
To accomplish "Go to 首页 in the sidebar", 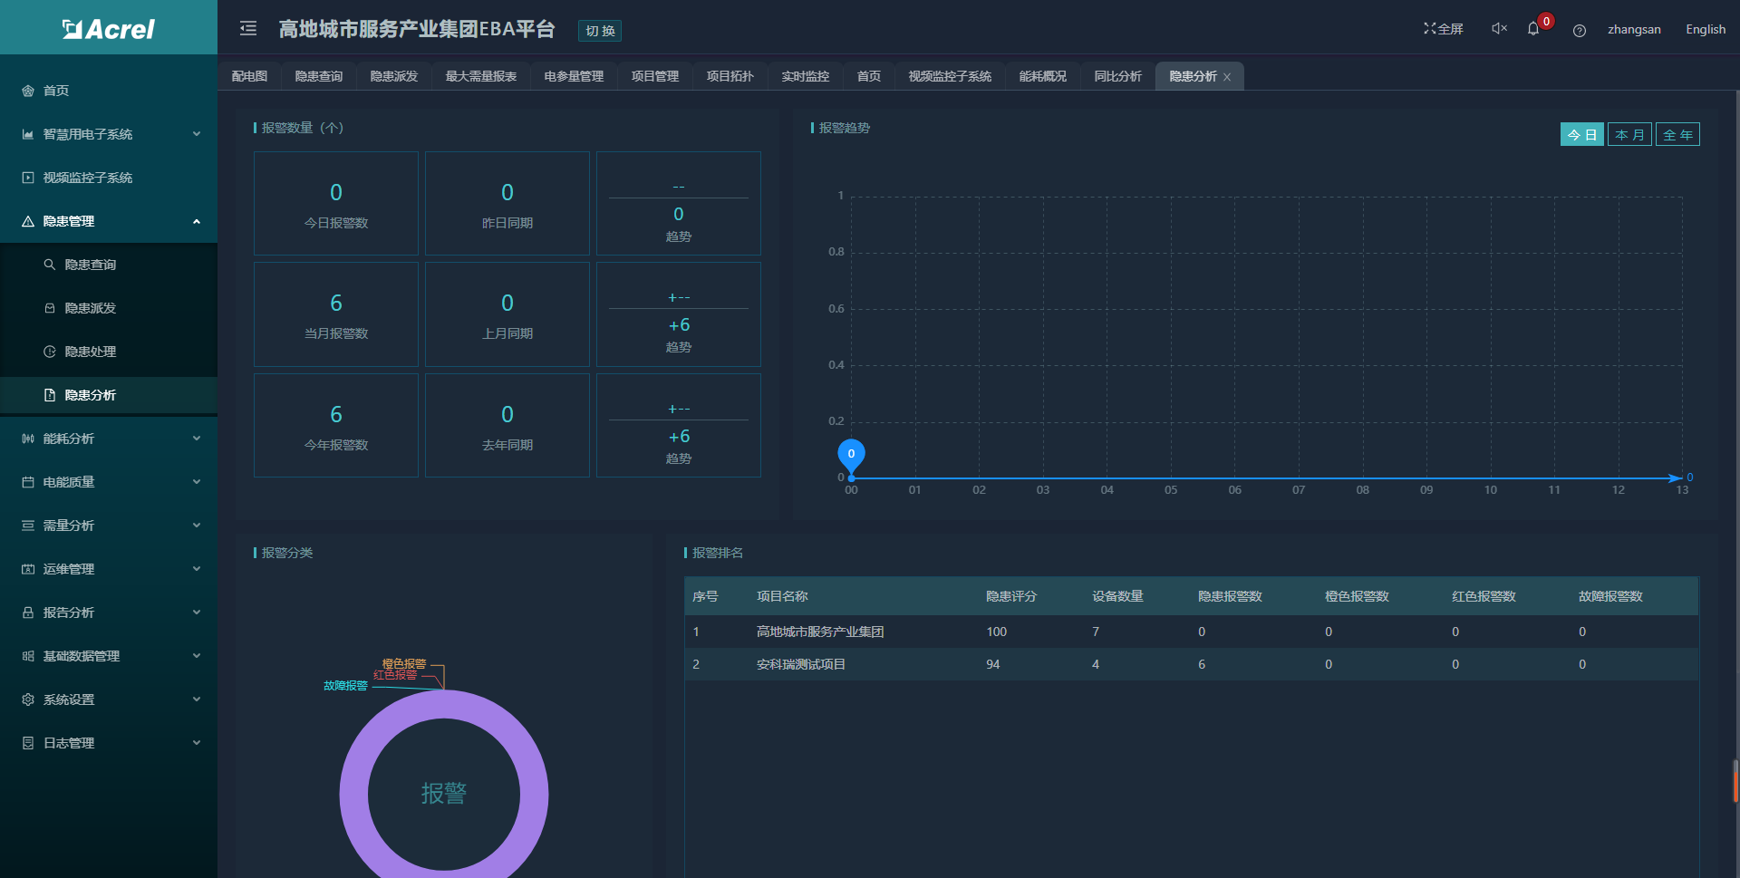I will 56,91.
